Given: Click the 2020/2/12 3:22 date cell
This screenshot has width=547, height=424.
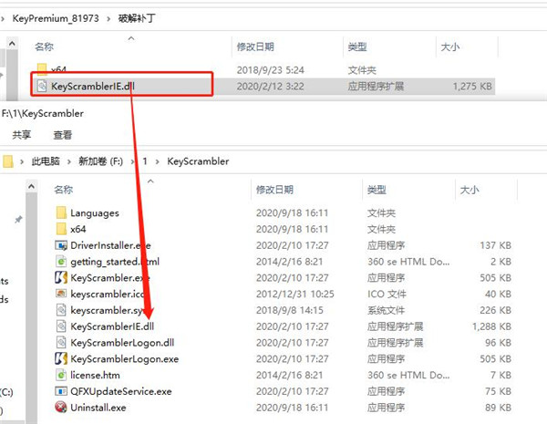Looking at the screenshot, I should (271, 87).
